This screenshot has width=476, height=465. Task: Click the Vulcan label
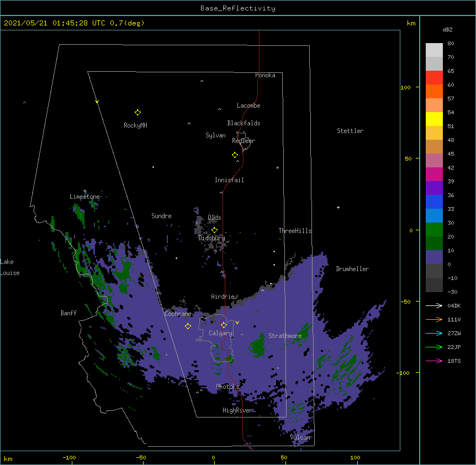click(x=300, y=437)
